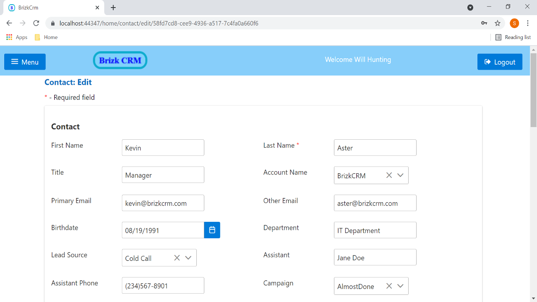Click the 'Welcome Will Hunting' text
The height and width of the screenshot is (302, 537).
click(358, 60)
